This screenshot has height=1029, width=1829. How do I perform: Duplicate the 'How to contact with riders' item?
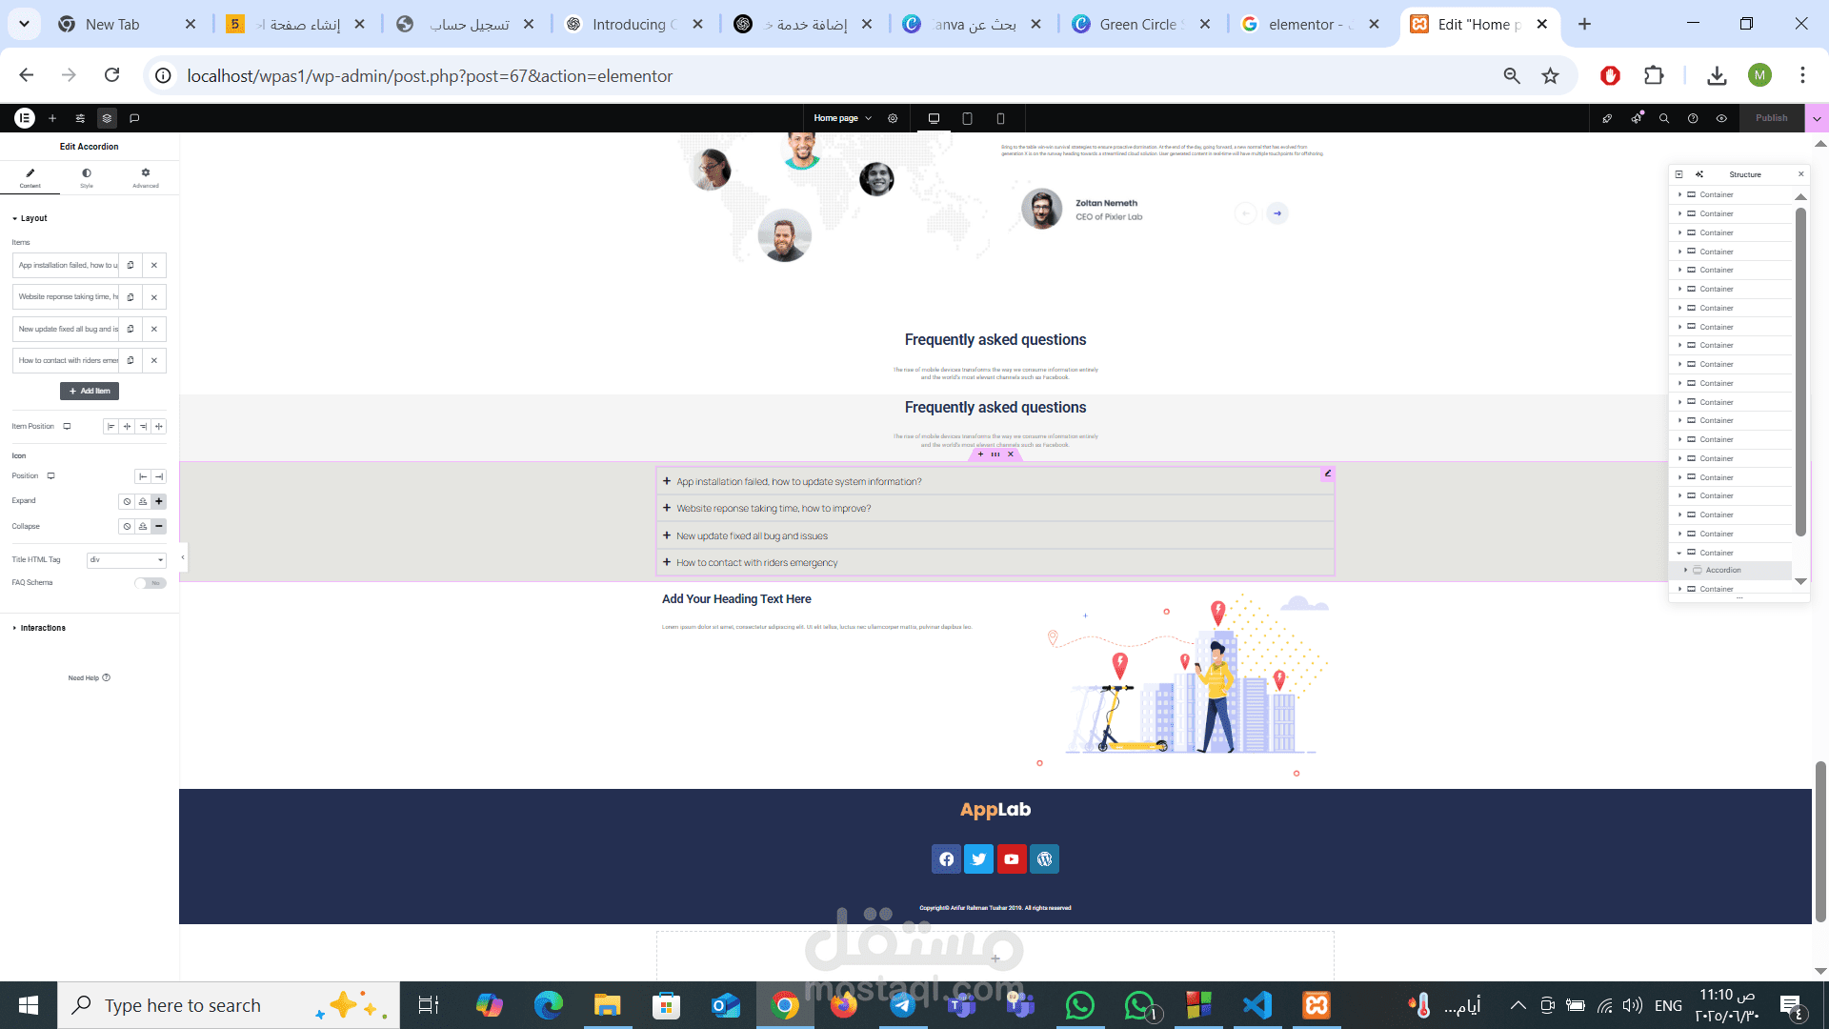131,360
